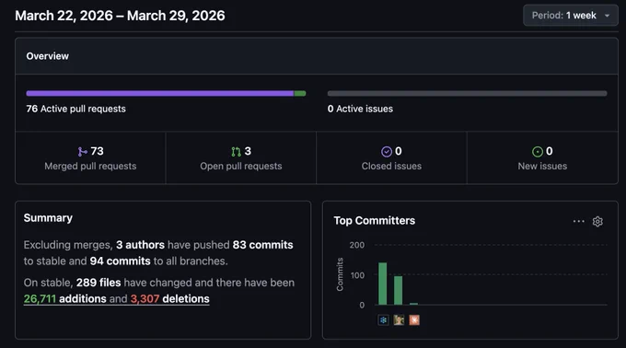The image size is (626, 348).
Task: Click the new issues circle icon
Action: [x=538, y=152]
